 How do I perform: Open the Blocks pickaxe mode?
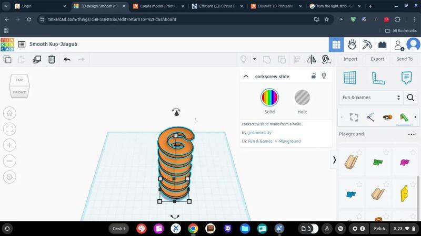click(367, 45)
